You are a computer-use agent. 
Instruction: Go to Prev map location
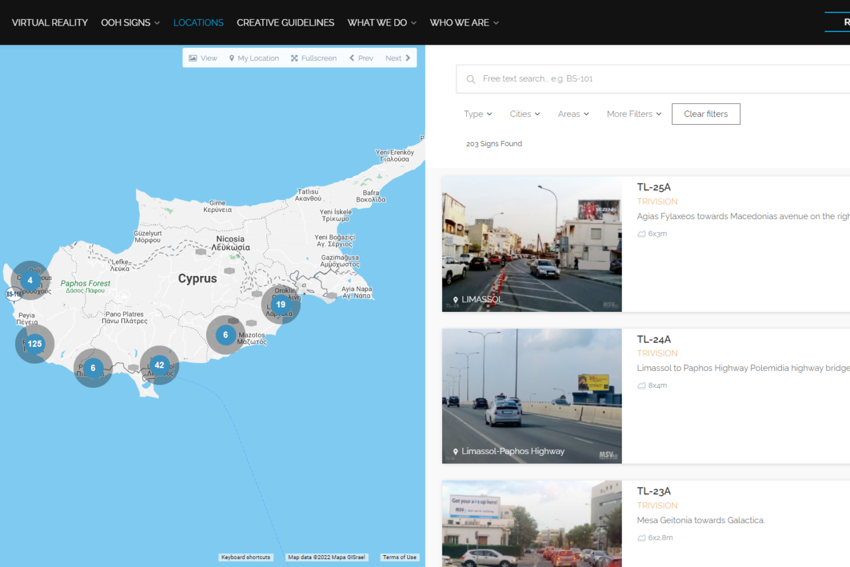pyautogui.click(x=361, y=58)
